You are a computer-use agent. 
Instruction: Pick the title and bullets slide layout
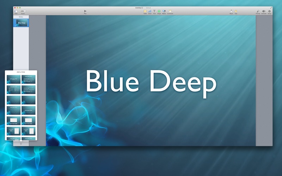29,79
